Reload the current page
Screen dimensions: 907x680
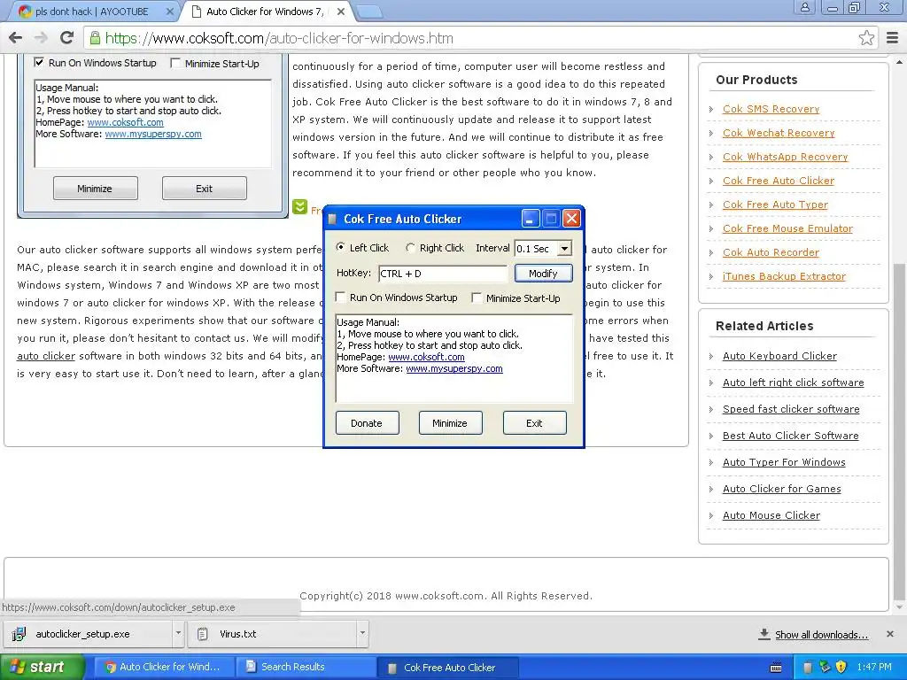point(66,38)
